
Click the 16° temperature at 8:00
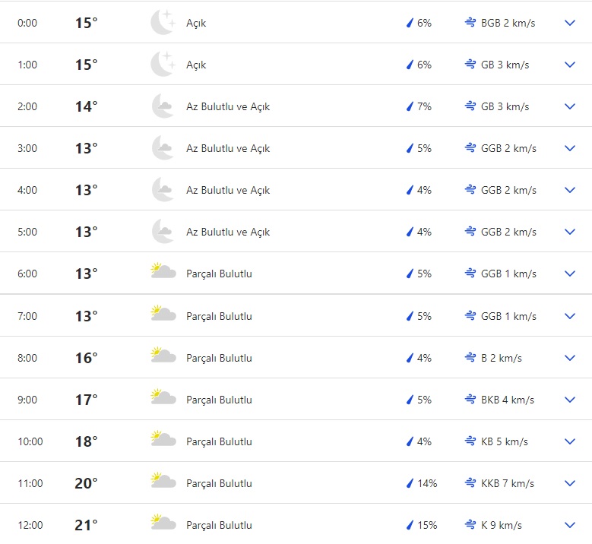(x=86, y=358)
